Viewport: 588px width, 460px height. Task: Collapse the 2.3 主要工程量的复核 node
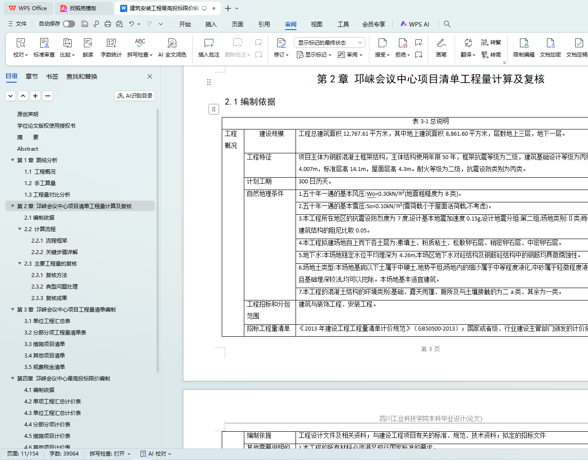coord(19,263)
